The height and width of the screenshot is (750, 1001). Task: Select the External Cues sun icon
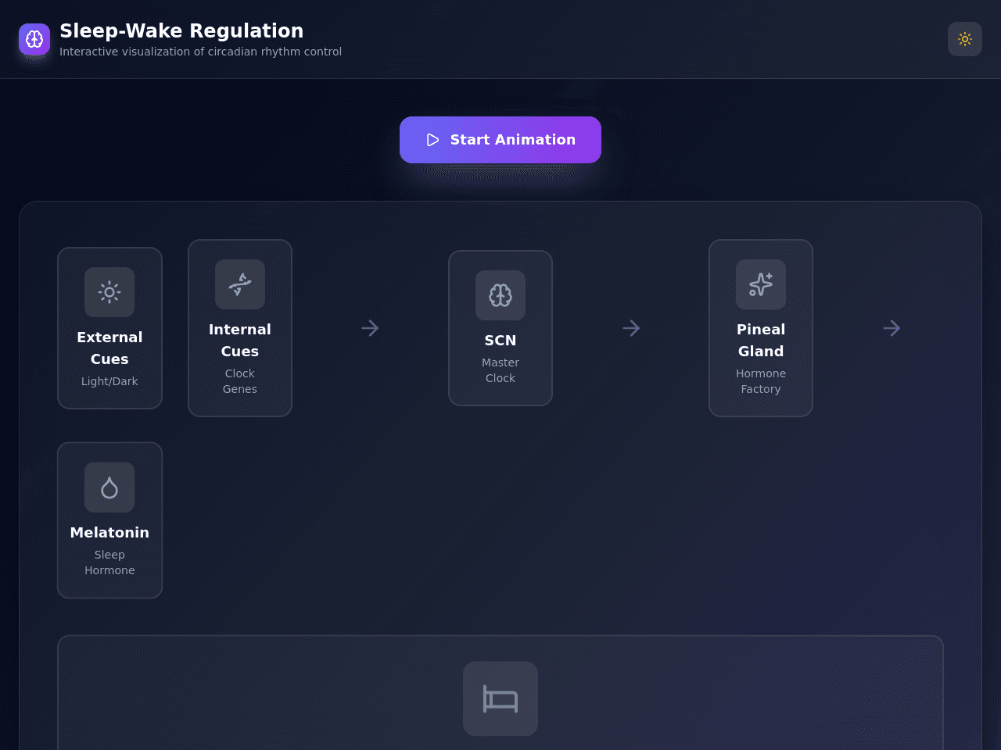pos(109,292)
